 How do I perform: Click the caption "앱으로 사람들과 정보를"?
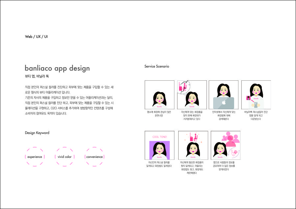(224, 162)
